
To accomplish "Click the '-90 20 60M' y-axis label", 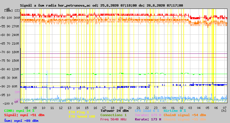I will (9, 86).
